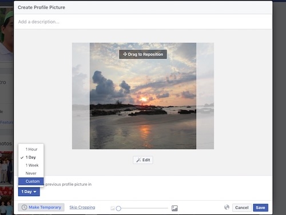
Task: Click the sunset photo crop area
Action: tap(143, 96)
